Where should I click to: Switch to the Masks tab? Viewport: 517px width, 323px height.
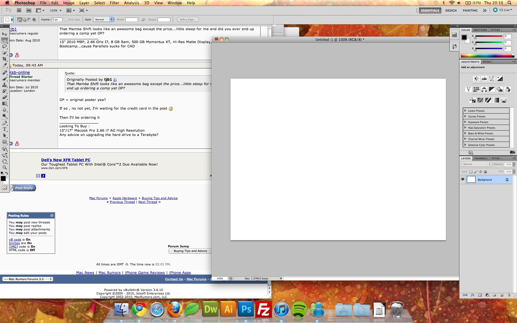[x=487, y=62]
